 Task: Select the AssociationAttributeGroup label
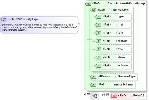pos(126,4)
